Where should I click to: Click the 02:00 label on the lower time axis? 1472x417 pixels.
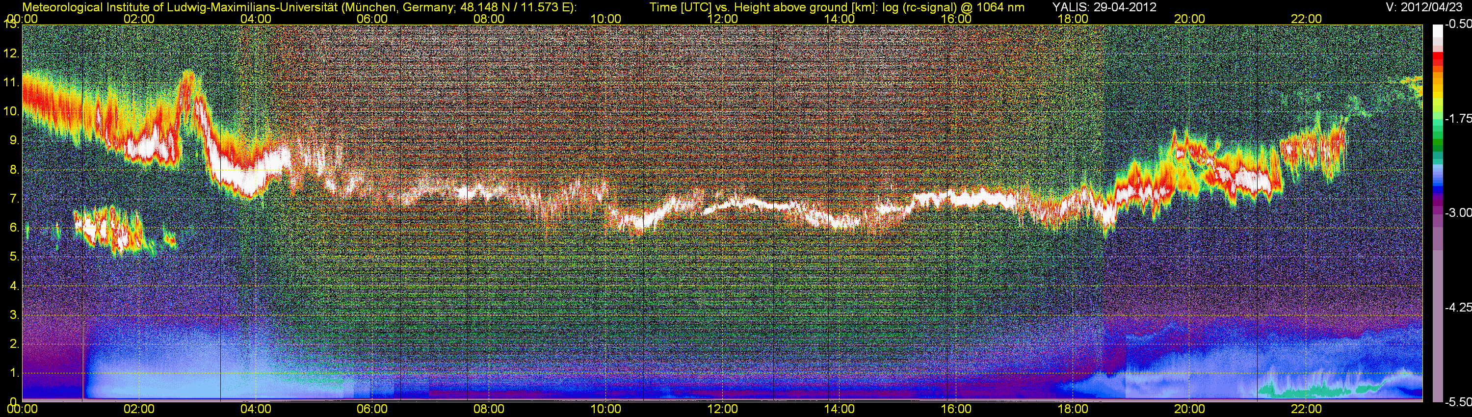[139, 410]
